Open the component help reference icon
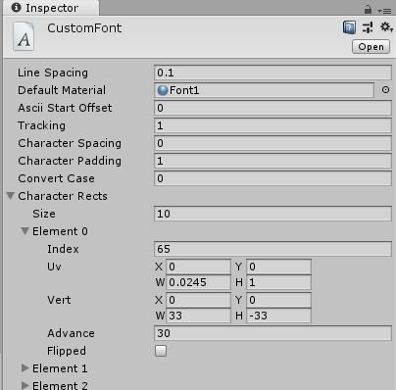This screenshot has height=390, width=396. pos(349,27)
